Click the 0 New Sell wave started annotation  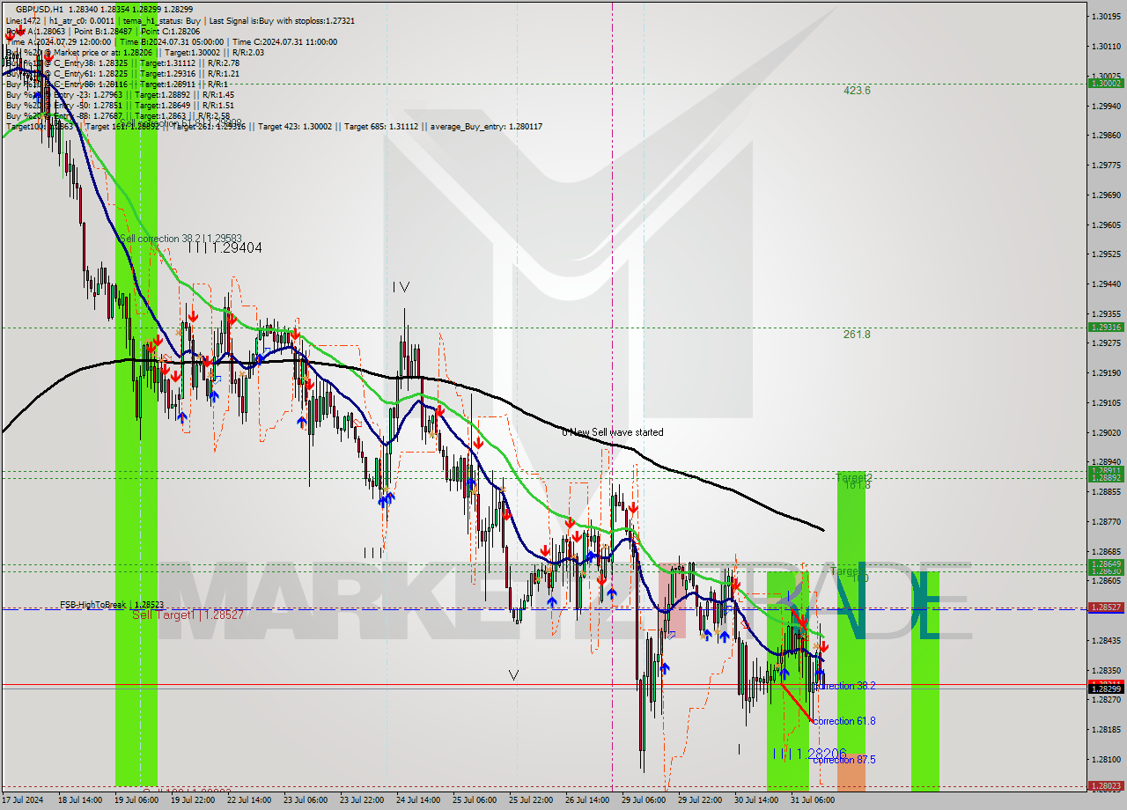613,432
